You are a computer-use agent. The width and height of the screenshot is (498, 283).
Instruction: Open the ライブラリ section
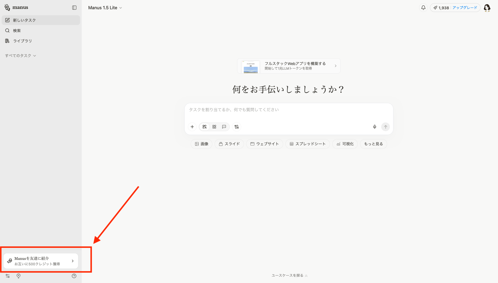(x=22, y=41)
